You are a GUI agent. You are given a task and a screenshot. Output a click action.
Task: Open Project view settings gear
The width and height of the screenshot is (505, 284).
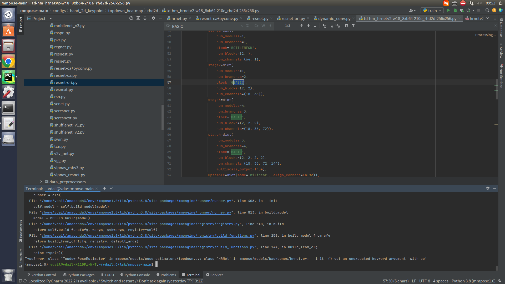pyautogui.click(x=154, y=18)
